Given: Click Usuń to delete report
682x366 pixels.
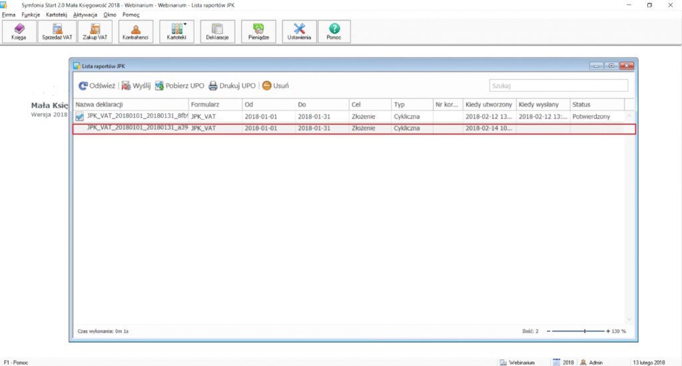Looking at the screenshot, I should click(275, 86).
